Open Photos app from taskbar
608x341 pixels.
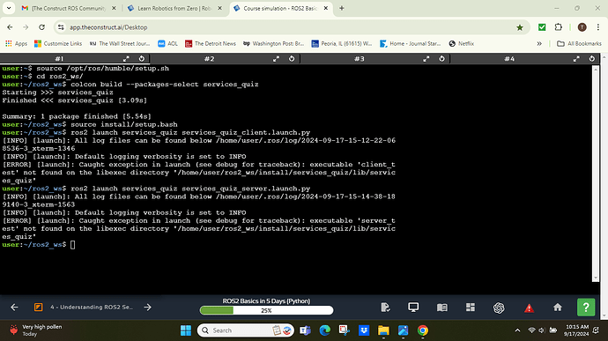pos(404,330)
